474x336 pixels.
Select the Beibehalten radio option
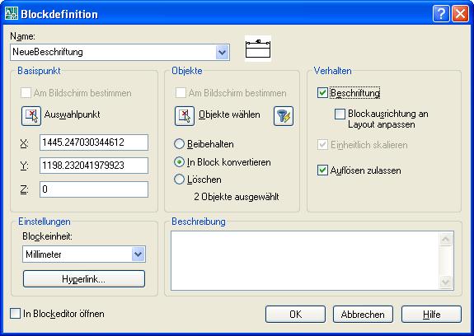pos(179,144)
